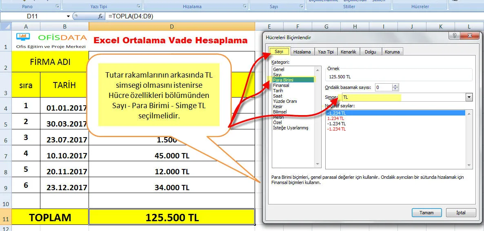Increase decimal places with the spinner up arrow
This screenshot has width=484, height=231.
pyautogui.click(x=395, y=85)
